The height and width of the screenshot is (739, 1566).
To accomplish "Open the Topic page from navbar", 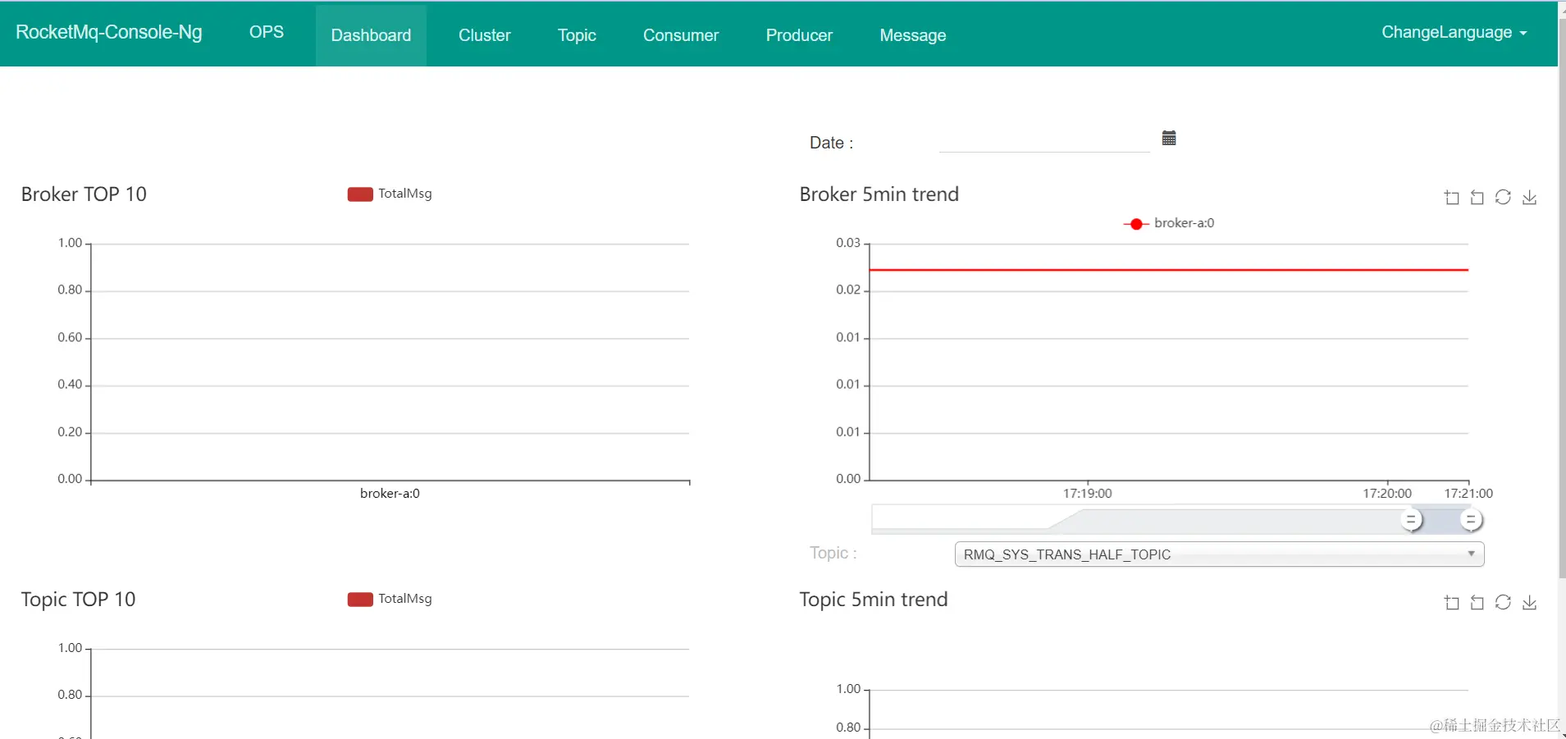I will (577, 35).
